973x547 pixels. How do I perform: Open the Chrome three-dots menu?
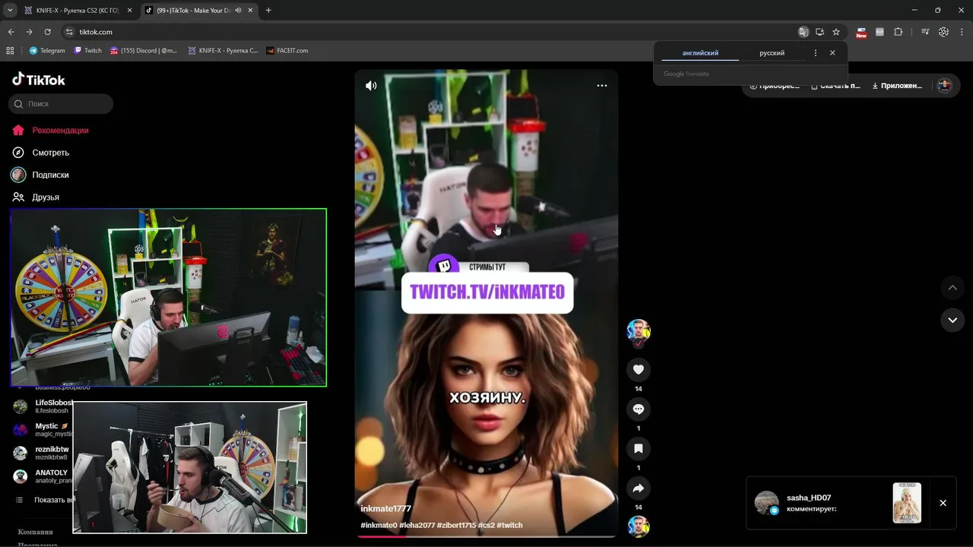[962, 32]
